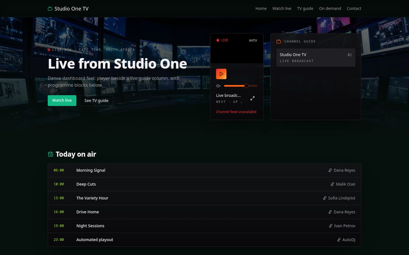Click the Night Sessions programme title

[90, 226]
